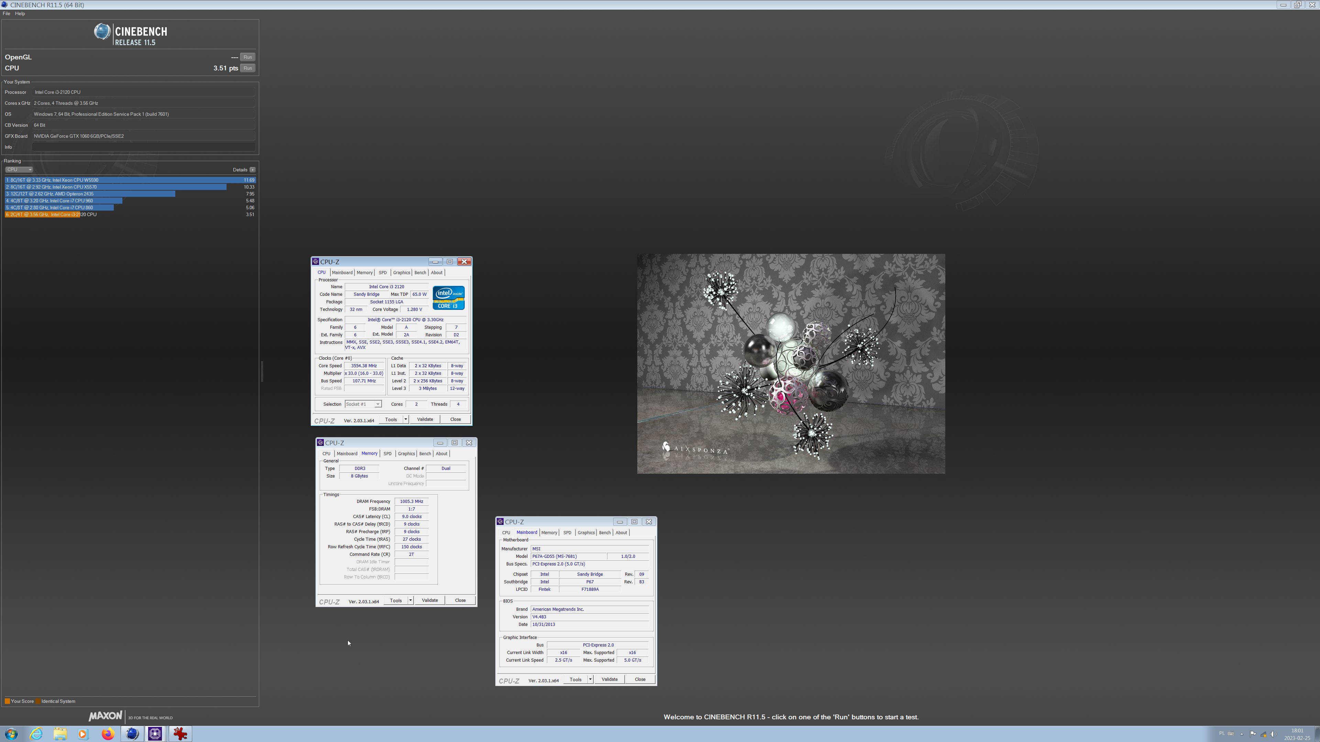Click the PL language indicator
This screenshot has height=742, width=1320.
[x=1222, y=733]
